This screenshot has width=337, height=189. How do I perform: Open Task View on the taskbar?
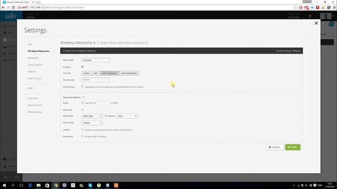tap(21, 185)
